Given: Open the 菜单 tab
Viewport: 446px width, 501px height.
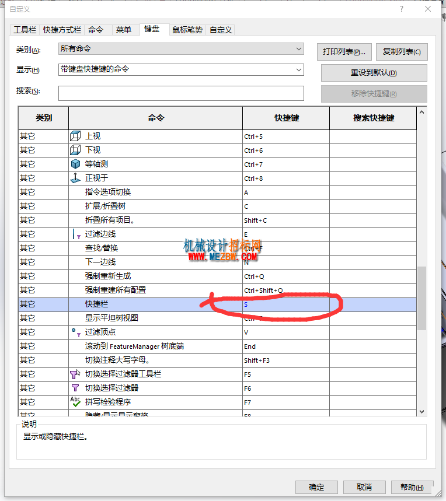Looking at the screenshot, I should point(124,30).
